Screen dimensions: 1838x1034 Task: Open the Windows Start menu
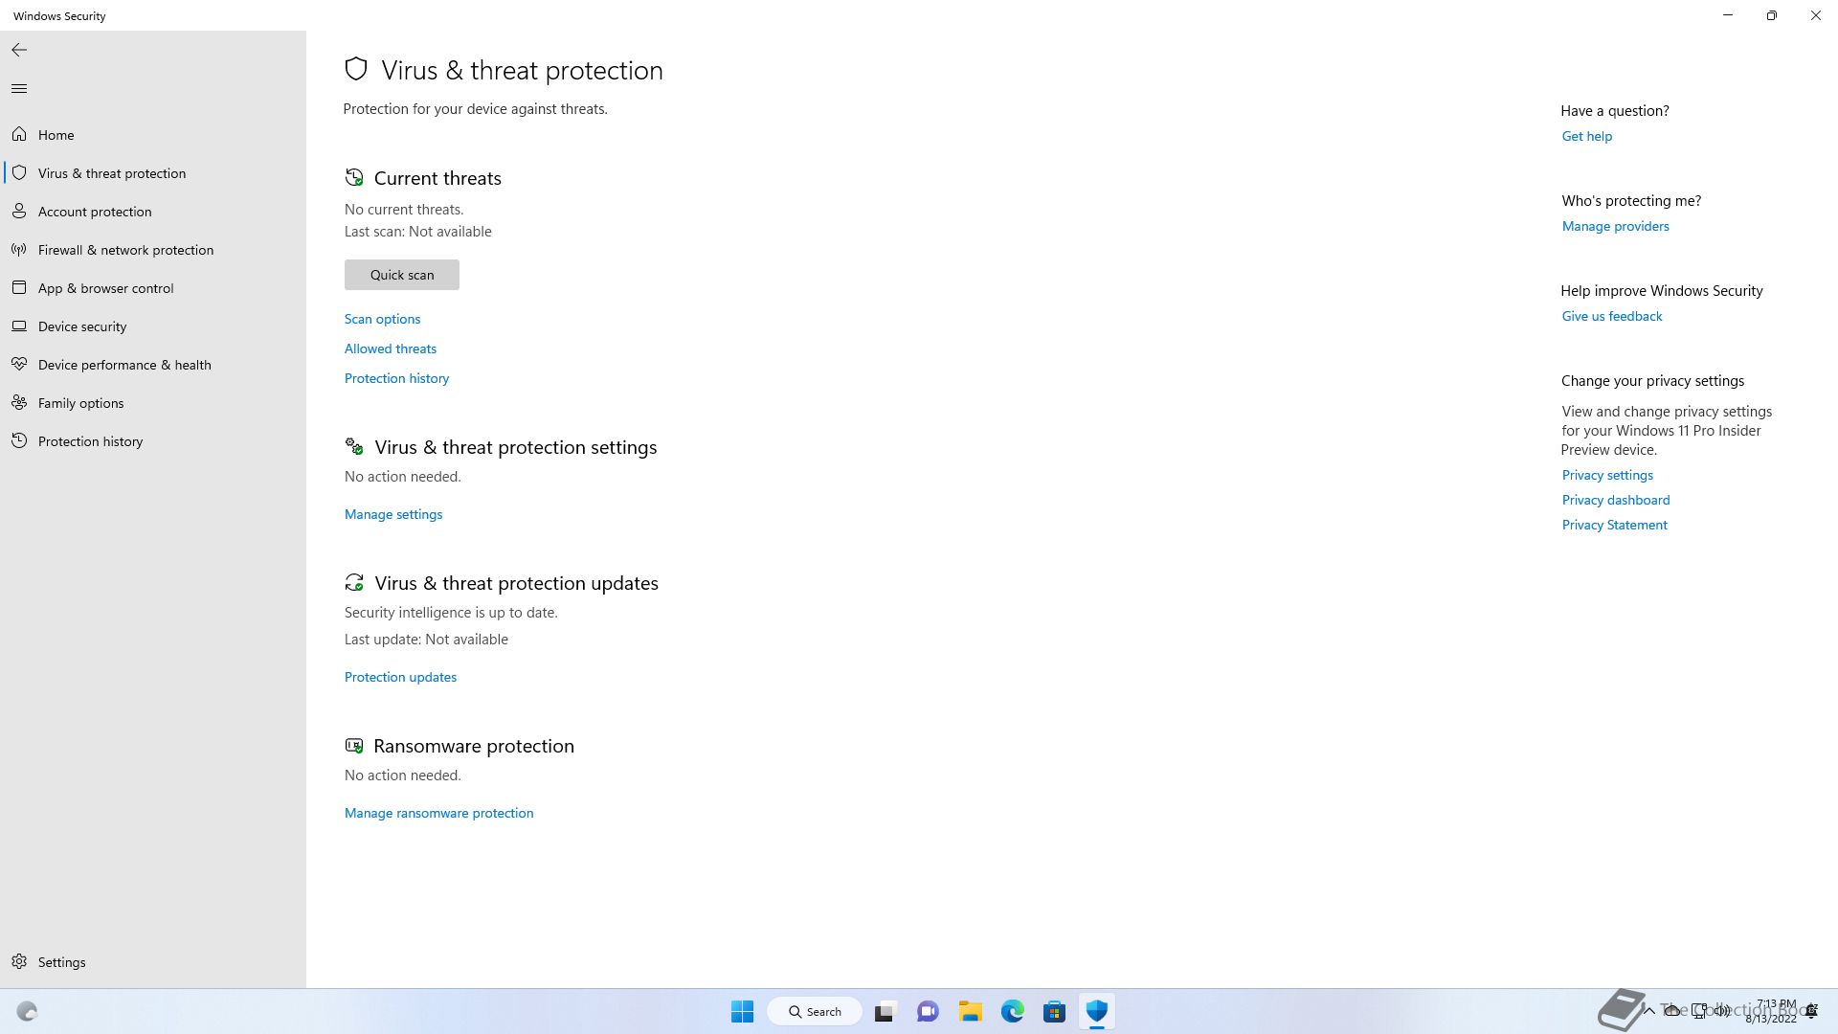(742, 1011)
